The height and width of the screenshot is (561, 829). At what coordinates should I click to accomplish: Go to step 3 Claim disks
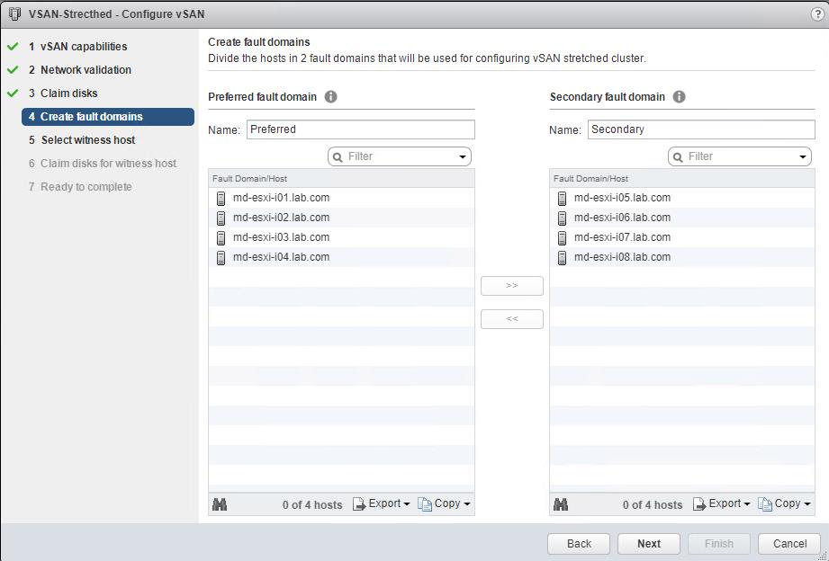click(63, 93)
